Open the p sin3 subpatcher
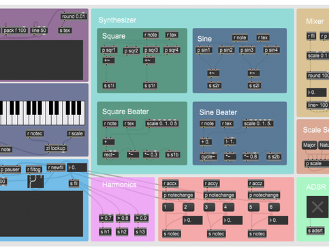The image size is (329, 247). 247,50
